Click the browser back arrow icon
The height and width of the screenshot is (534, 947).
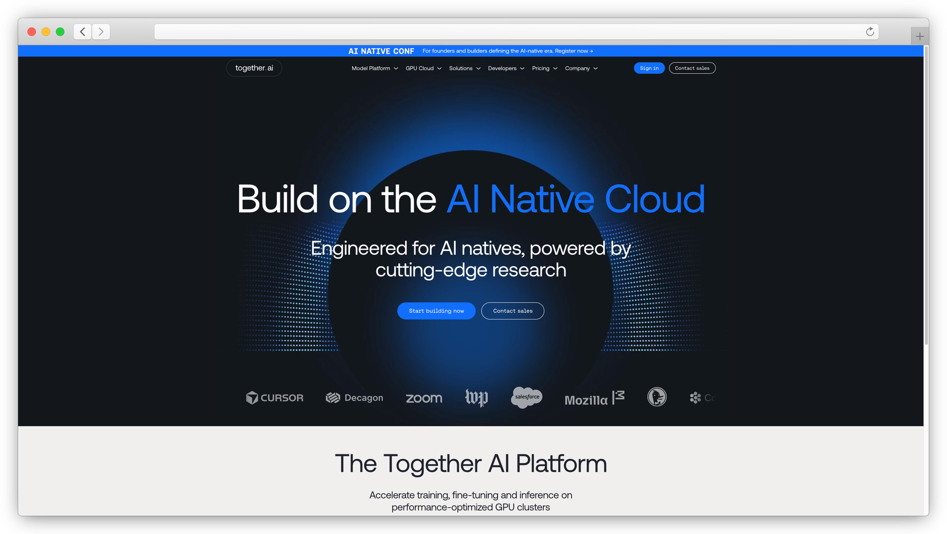pyautogui.click(x=83, y=32)
